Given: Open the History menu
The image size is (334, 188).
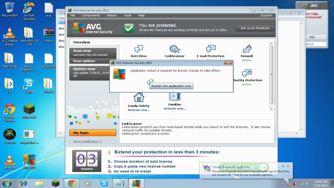Looking at the screenshot, I should 112,15.
